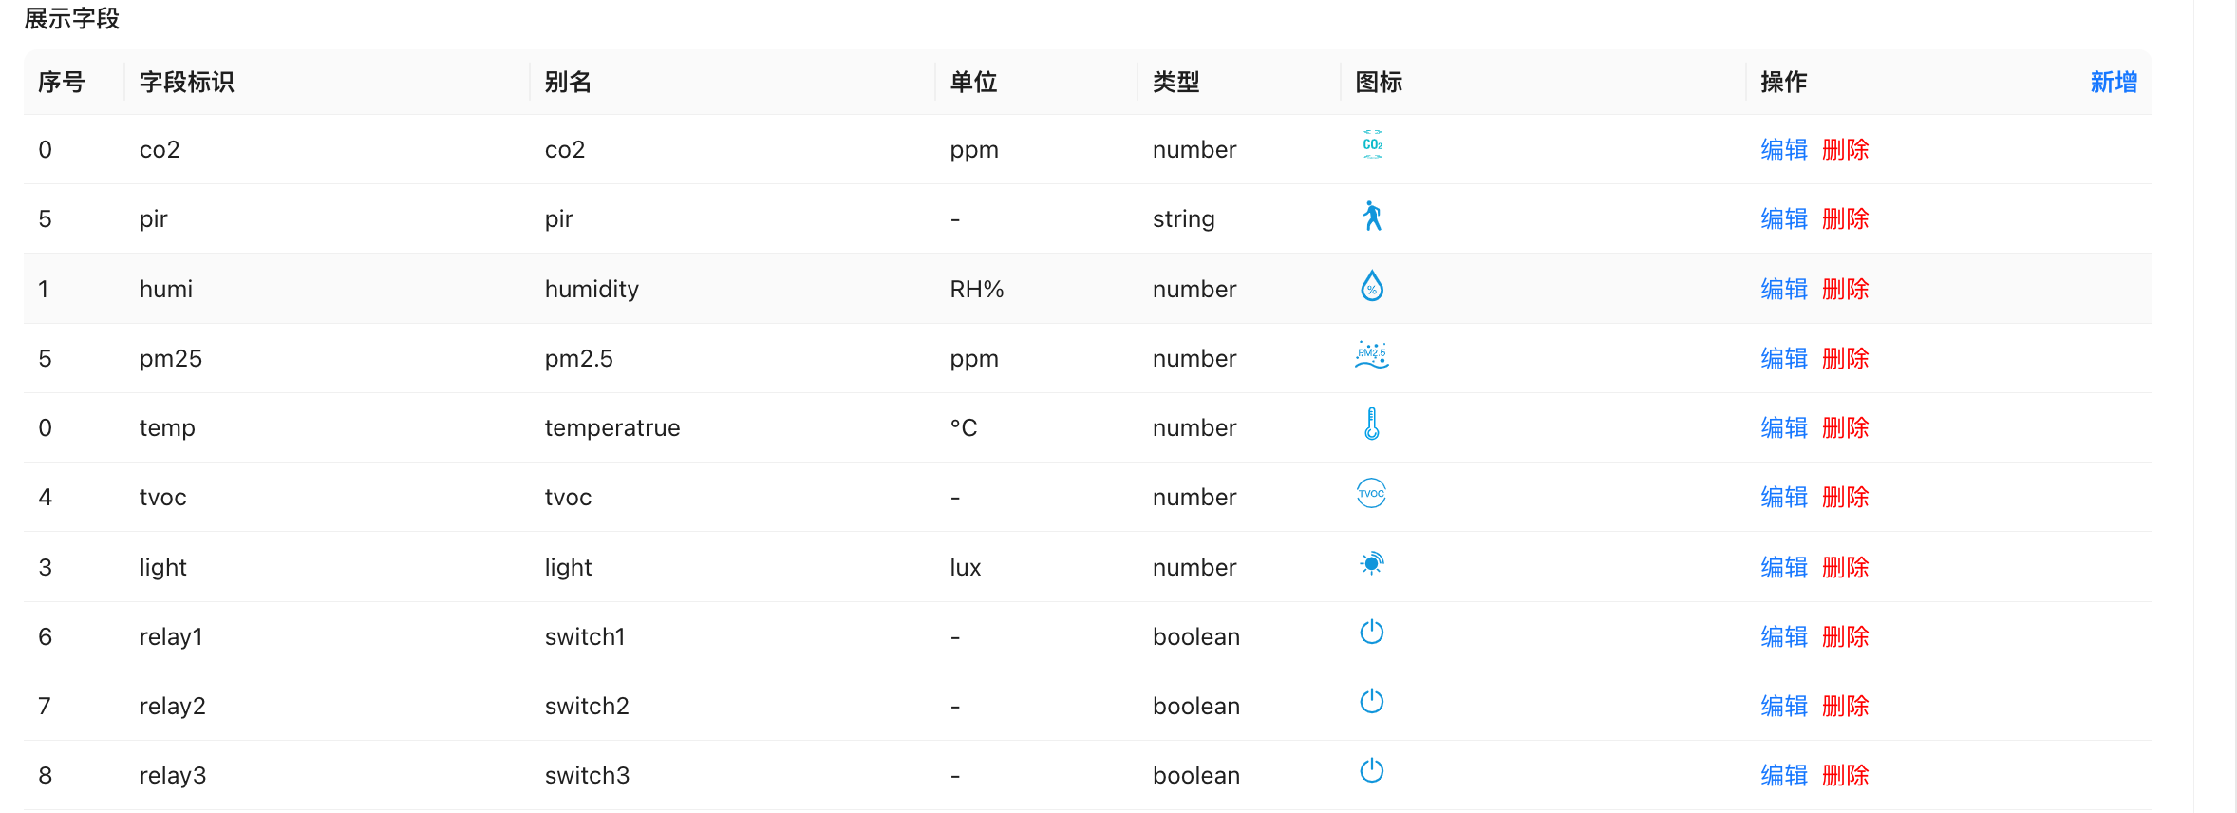Image resolution: width=2237 pixels, height=813 pixels.
Task: Click 新增 to add a new field
Action: pos(2114,83)
